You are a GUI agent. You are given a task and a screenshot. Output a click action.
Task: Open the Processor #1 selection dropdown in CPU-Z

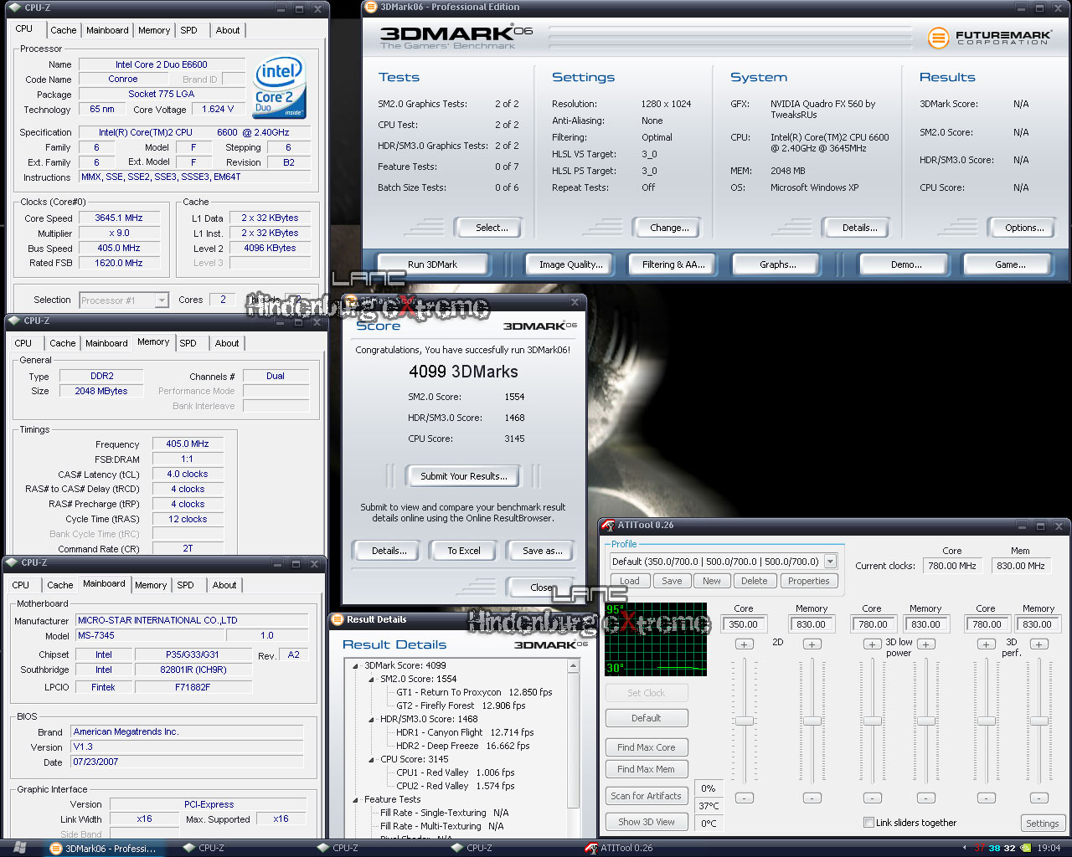pyautogui.click(x=162, y=300)
